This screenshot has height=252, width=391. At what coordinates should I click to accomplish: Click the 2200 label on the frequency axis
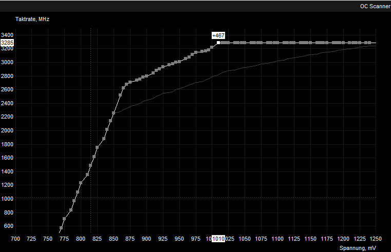[7, 117]
